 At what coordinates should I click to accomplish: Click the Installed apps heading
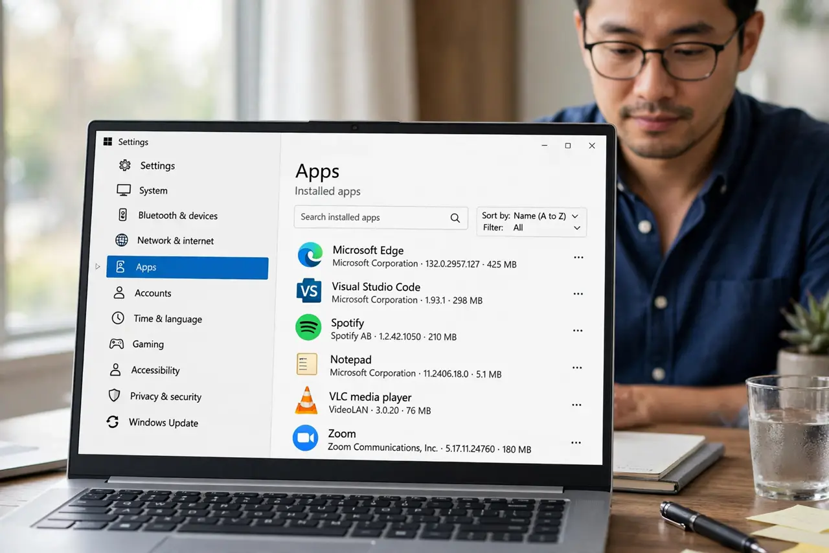(328, 191)
